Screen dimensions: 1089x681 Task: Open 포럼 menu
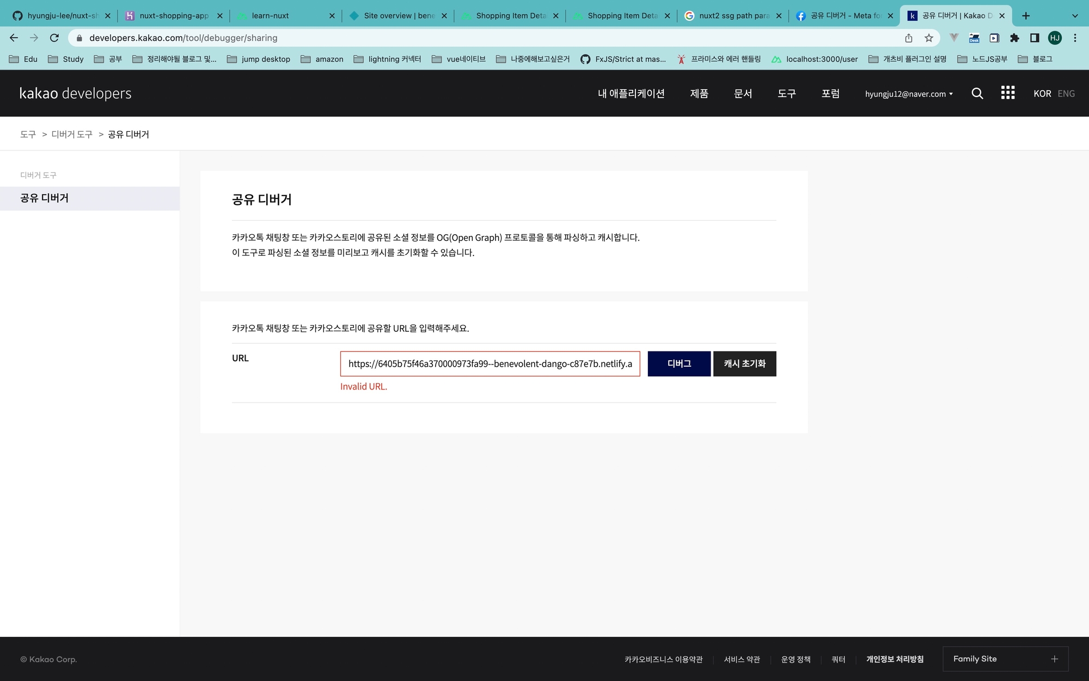(830, 93)
